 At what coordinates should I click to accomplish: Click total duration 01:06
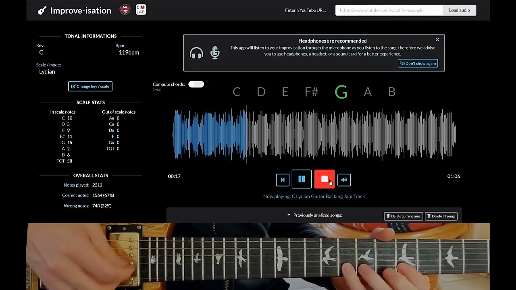click(454, 176)
